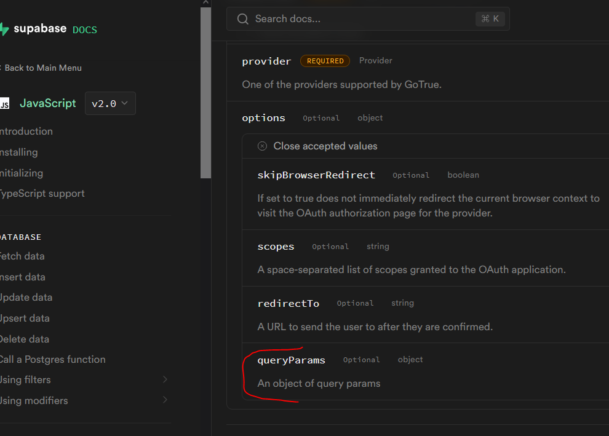The image size is (609, 436).
Task: Select the JS JavaScript language icon
Action: (3, 103)
